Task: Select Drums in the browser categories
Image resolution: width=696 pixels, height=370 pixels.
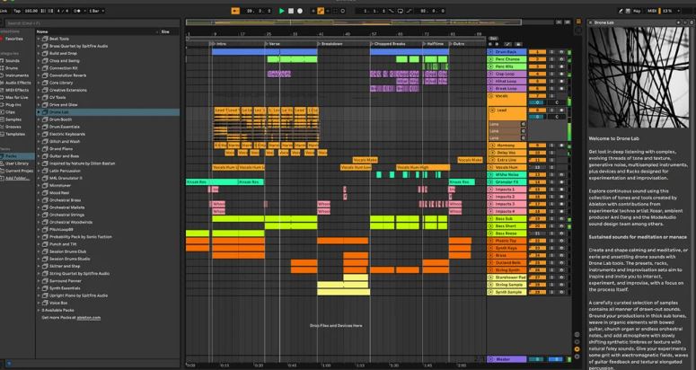Action: click(x=12, y=68)
